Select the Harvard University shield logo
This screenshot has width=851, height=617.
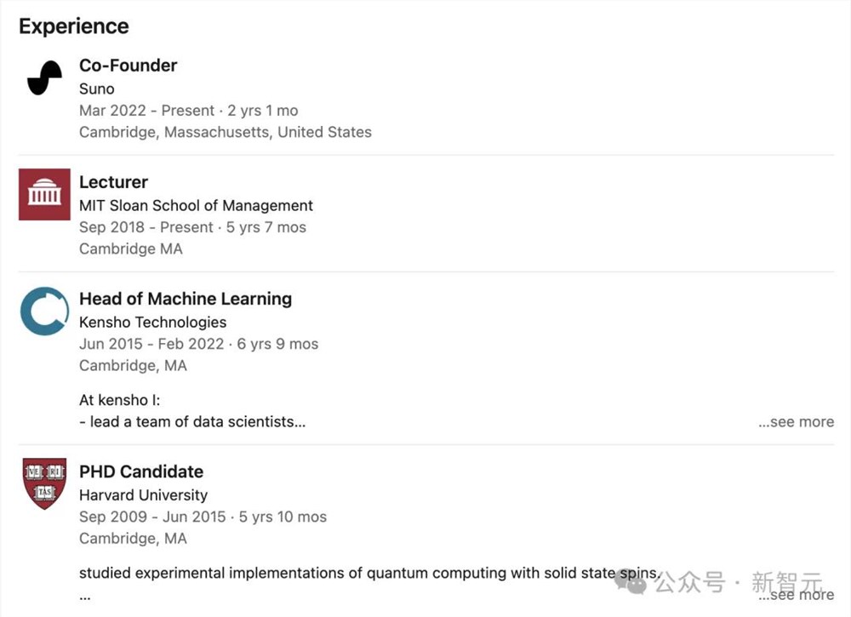tap(44, 483)
